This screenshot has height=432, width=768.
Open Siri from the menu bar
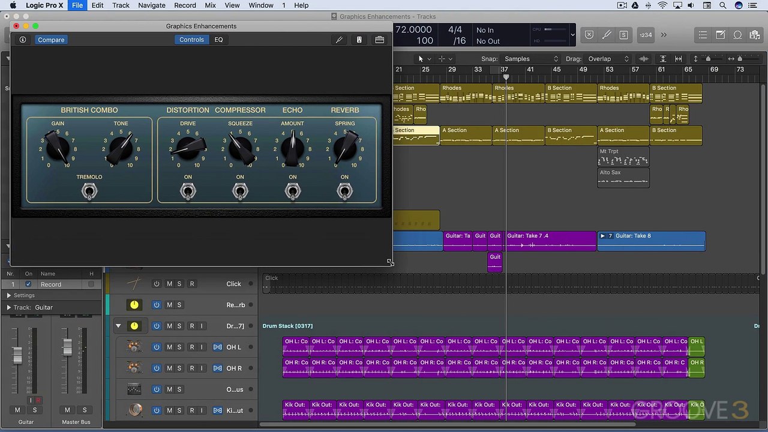coord(738,5)
